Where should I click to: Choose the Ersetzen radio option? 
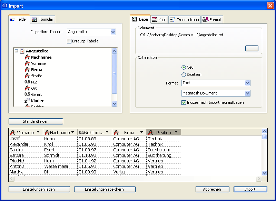[x=184, y=74]
